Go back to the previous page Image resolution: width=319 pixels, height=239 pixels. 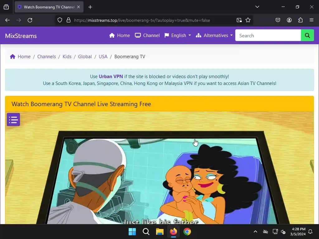7,20
